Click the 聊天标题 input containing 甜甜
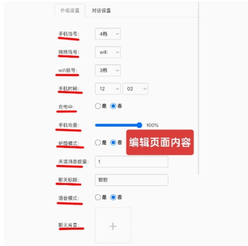Screen dimensions: 248x246 coord(132,180)
